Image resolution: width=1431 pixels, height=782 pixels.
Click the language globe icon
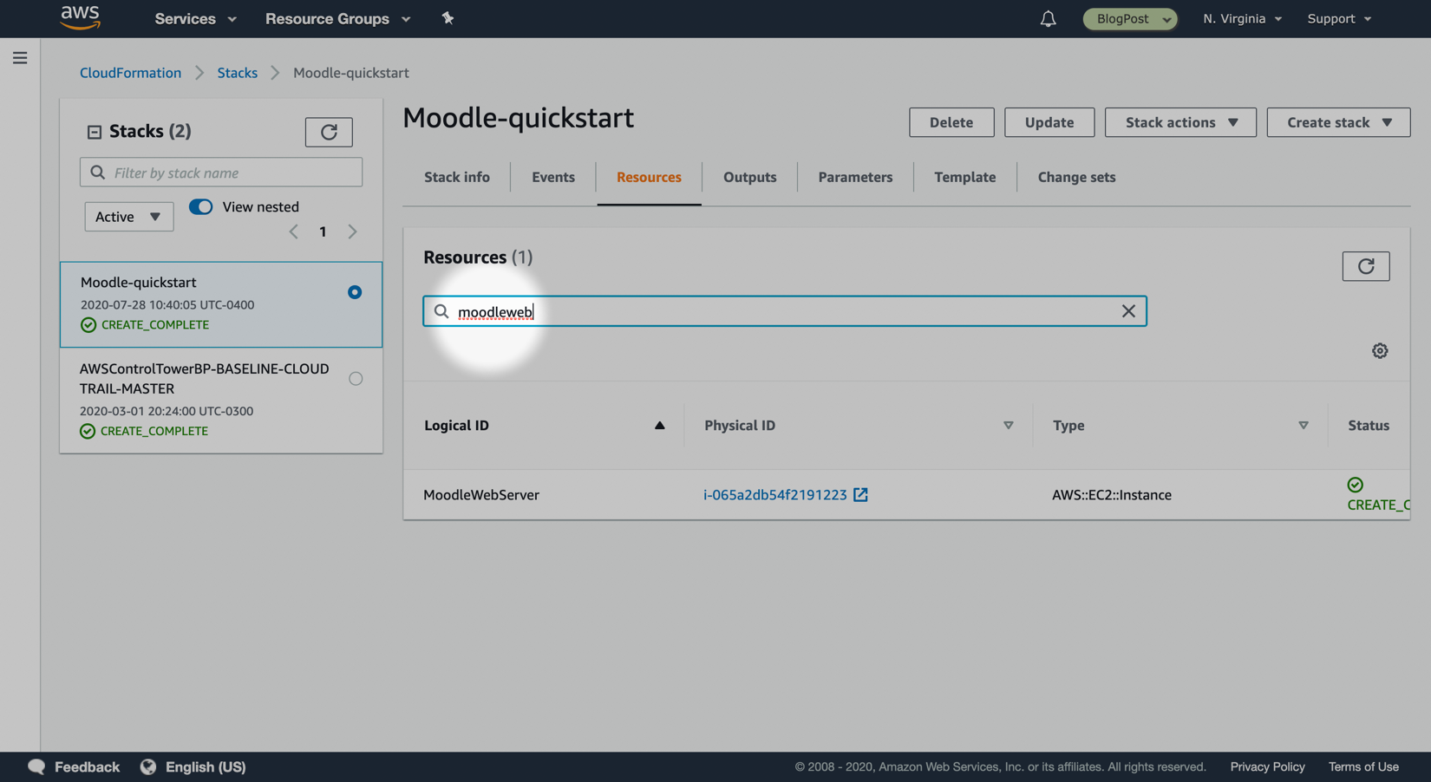[x=148, y=766]
